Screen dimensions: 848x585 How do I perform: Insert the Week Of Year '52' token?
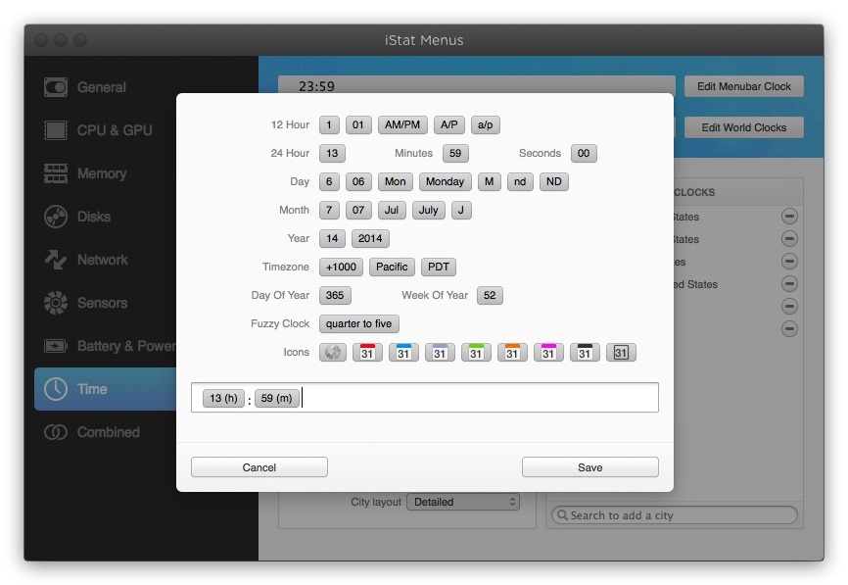[490, 295]
